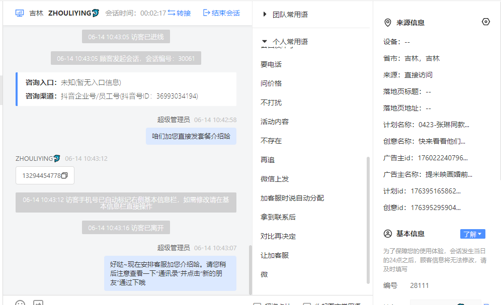
Task: Click the 创意id value 176395295904
Action: coord(436,208)
